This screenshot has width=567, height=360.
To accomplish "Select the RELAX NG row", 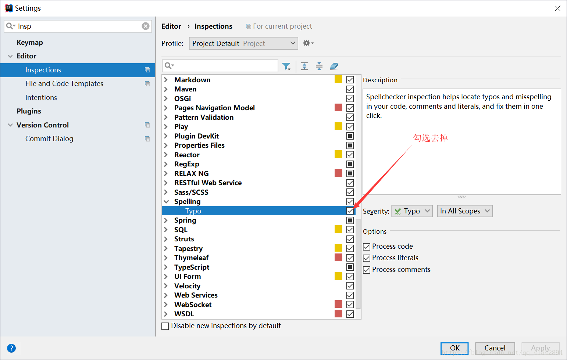I will click(x=258, y=173).
